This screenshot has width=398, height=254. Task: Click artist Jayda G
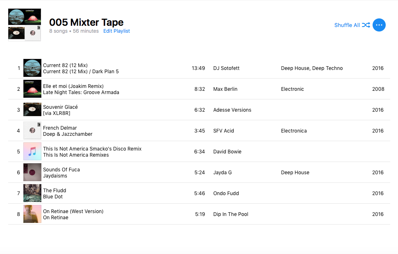click(222, 173)
